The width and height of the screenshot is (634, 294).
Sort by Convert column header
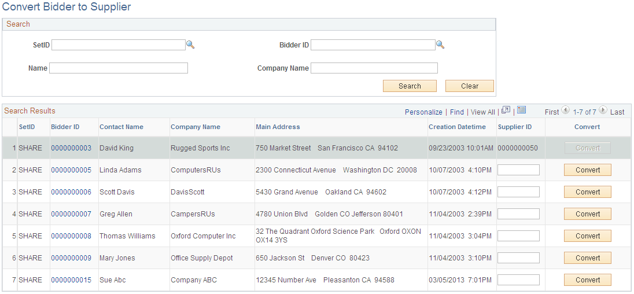[x=587, y=127]
